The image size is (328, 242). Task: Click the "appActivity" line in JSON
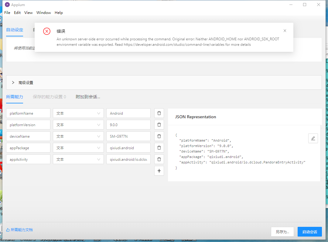pyautogui.click(x=242, y=162)
